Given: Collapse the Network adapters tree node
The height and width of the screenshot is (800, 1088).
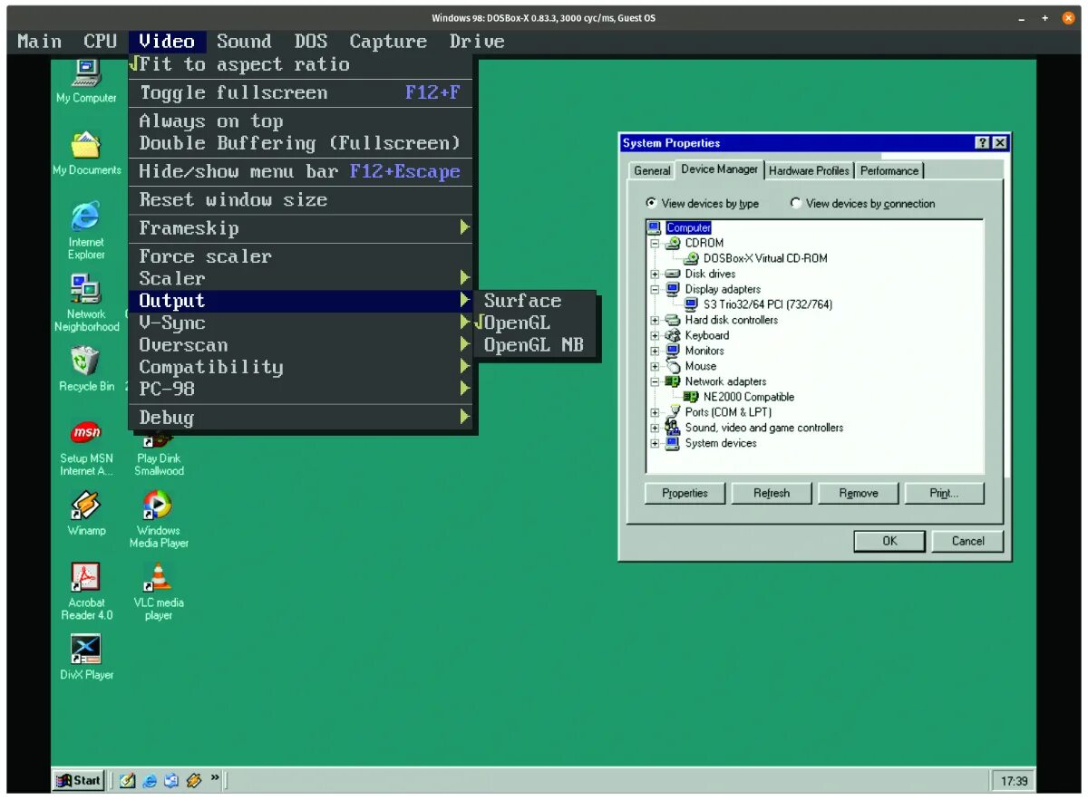Looking at the screenshot, I should [x=655, y=382].
